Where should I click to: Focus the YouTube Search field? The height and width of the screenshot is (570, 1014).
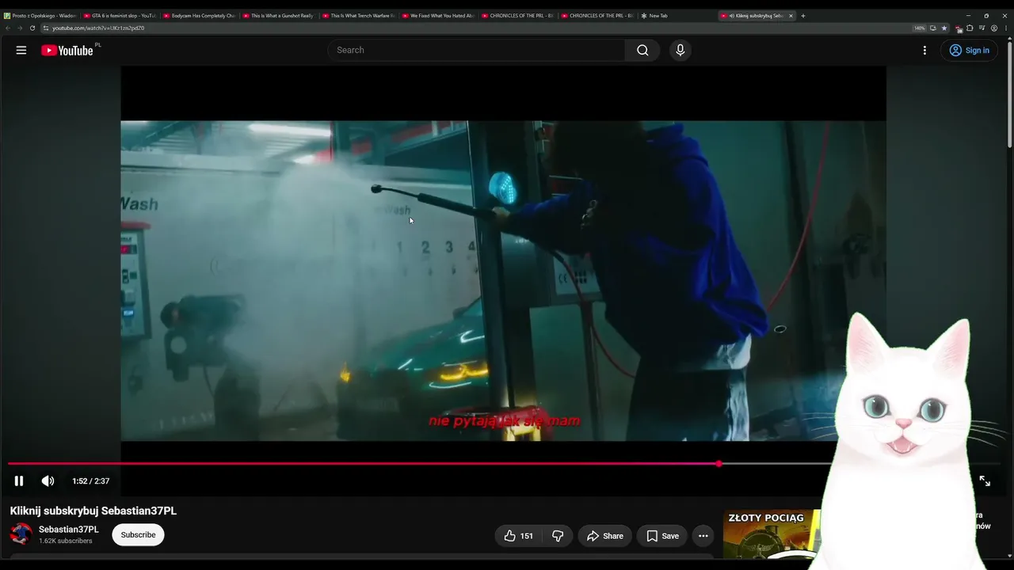tap(477, 50)
